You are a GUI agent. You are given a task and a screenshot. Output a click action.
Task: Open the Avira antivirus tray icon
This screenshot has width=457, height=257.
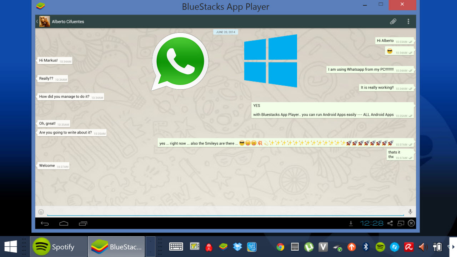pyautogui.click(x=409, y=247)
